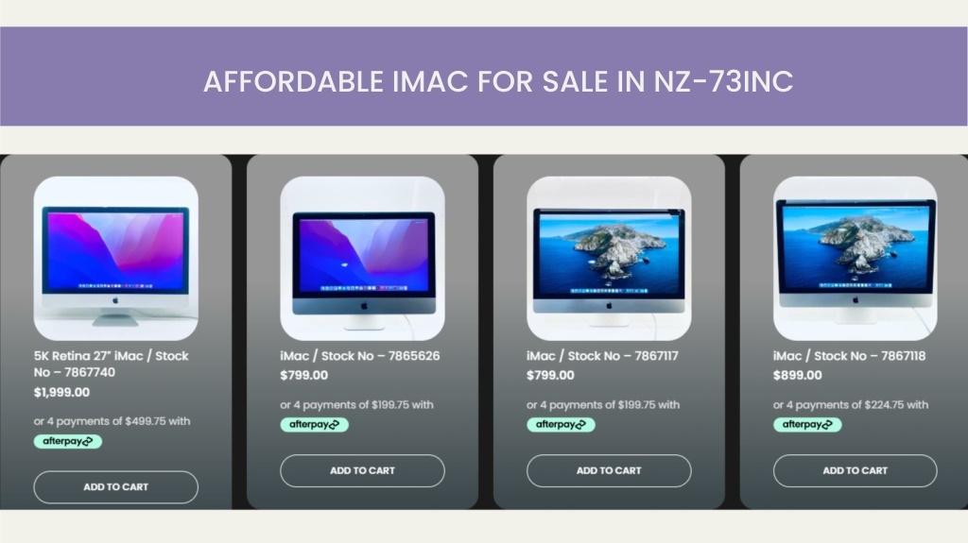Image resolution: width=968 pixels, height=543 pixels.
Task: Click the afterpay badge for stock 7865626
Action: pos(314,425)
